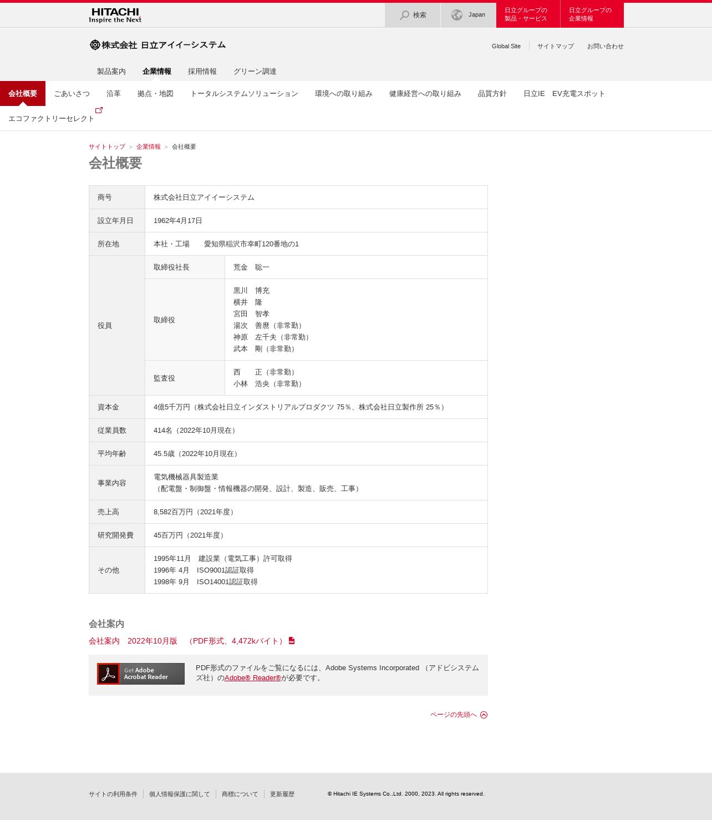Switch to the 品質方針 tab

[492, 93]
